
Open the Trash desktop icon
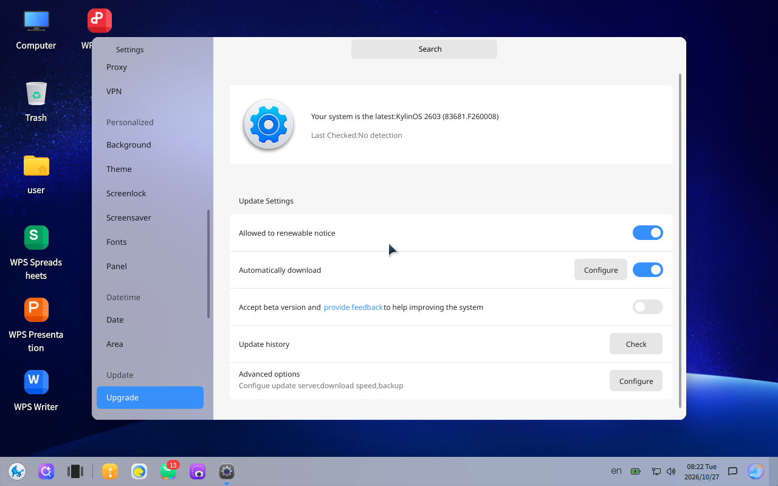pos(36,101)
